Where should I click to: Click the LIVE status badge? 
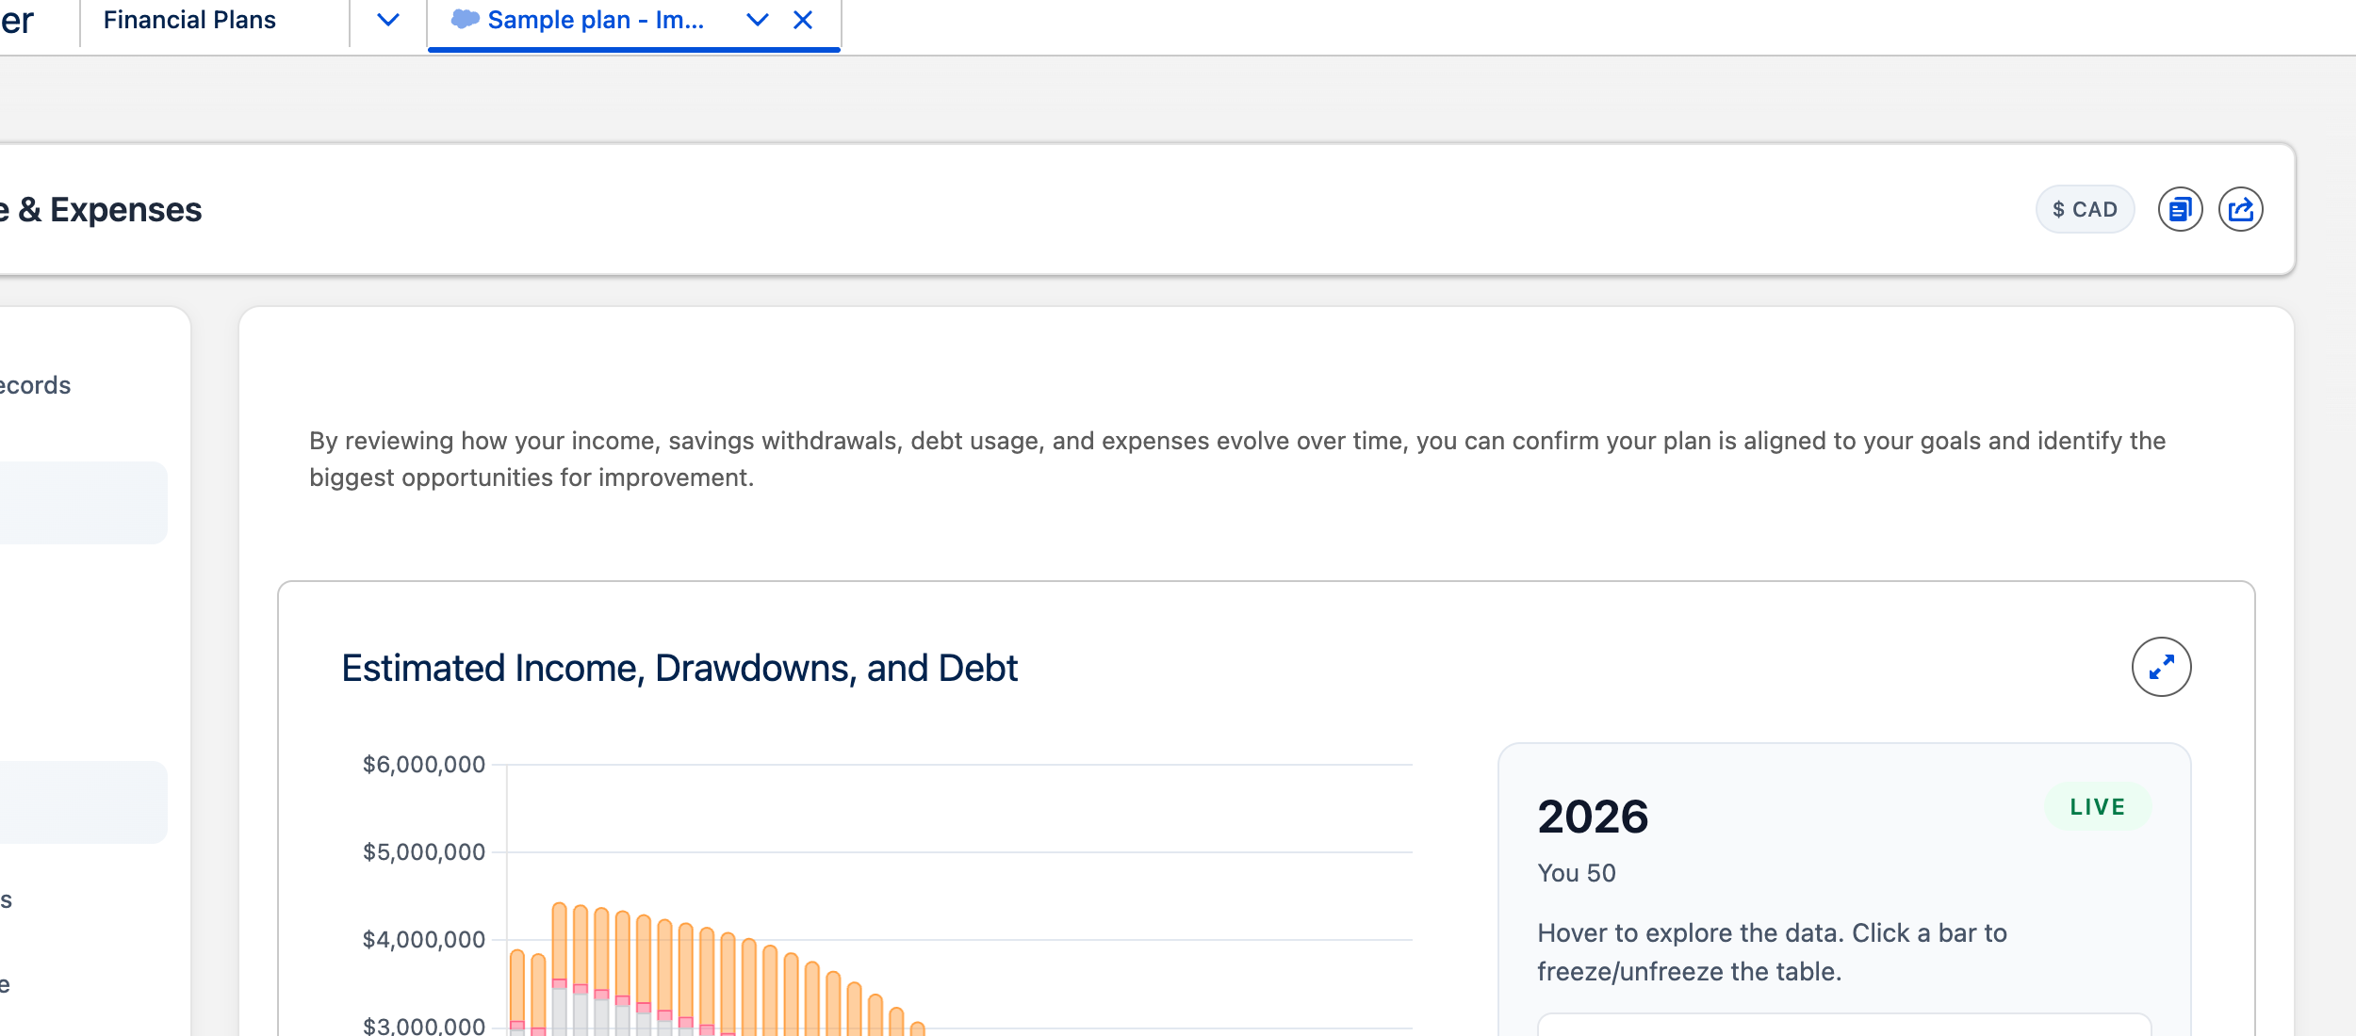pos(2098,807)
